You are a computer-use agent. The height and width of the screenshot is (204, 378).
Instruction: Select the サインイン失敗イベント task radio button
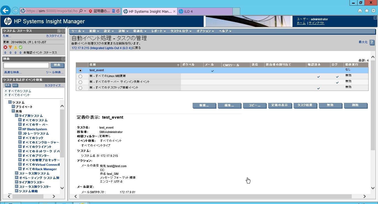pos(80,82)
